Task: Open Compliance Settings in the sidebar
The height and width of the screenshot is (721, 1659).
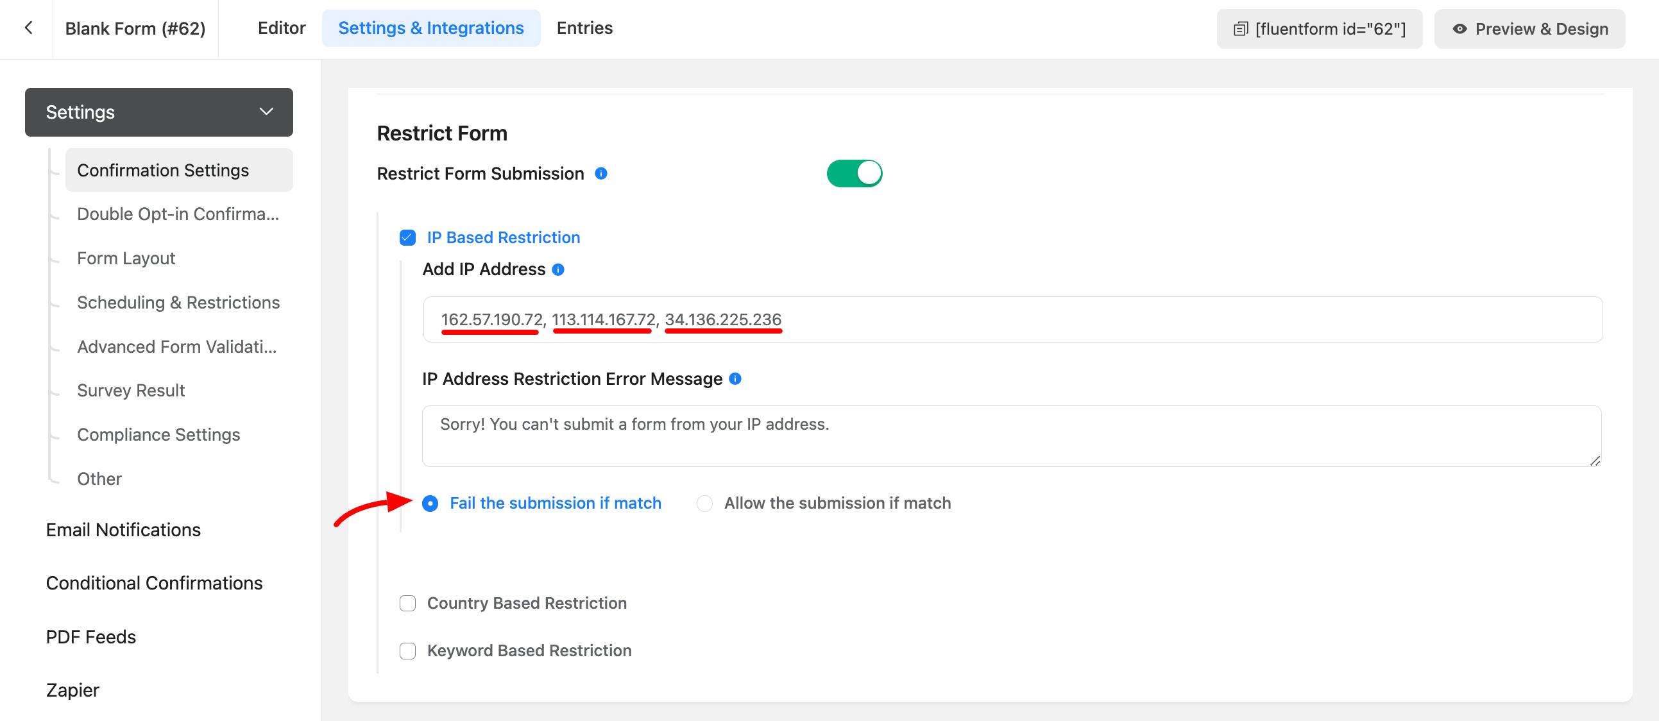Action: click(x=158, y=435)
